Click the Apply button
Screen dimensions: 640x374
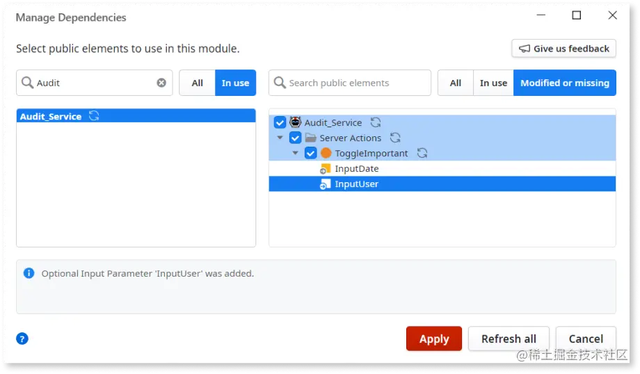coord(434,339)
